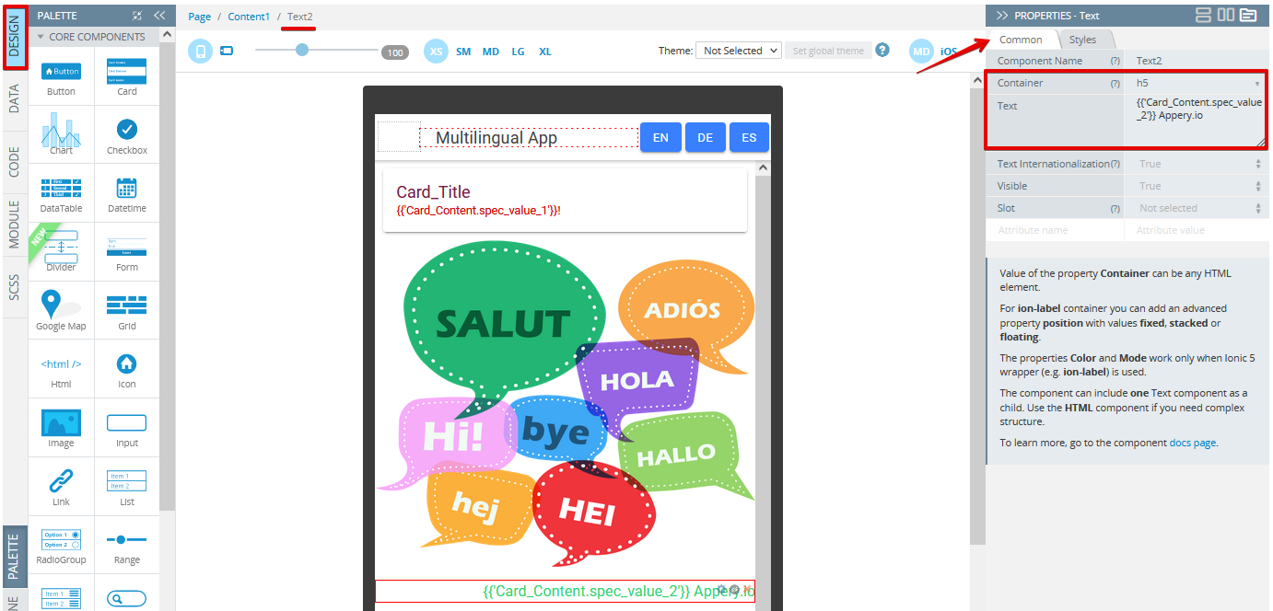Collapse the Palette panel with double chevron
Image resolution: width=1273 pixels, height=611 pixels.
159,16
